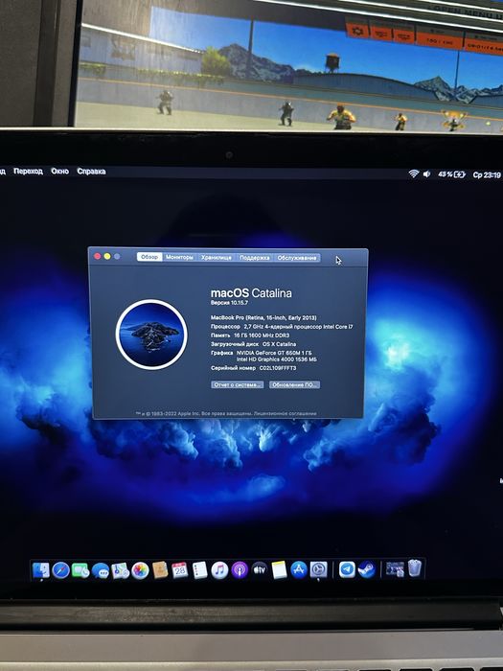This screenshot has height=671, width=503.
Task: Minimize the About This Mac window
Action: 107,256
